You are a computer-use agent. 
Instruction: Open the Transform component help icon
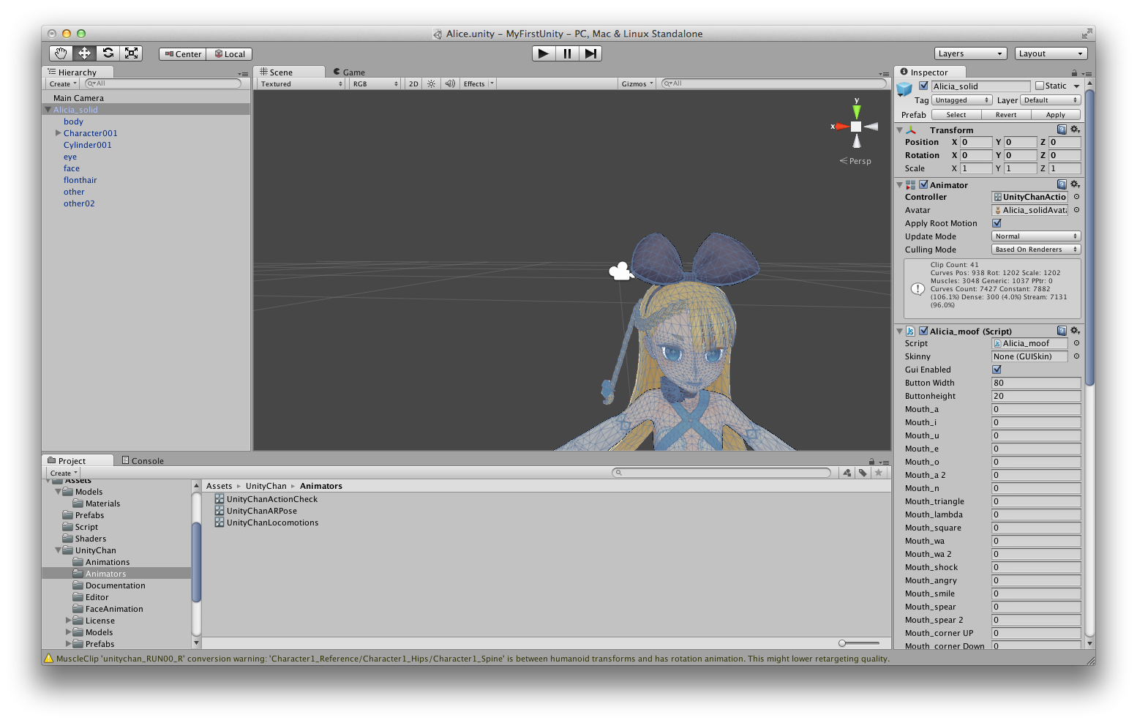[1062, 130]
